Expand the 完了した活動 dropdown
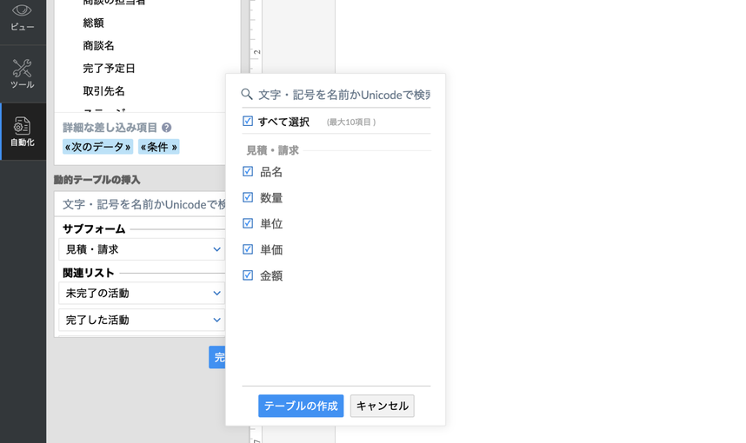 coord(143,320)
